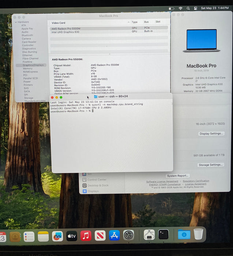This screenshot has height=256, width=233.
Task: Open Contacts from the Dock
Action: [x=15, y=236]
